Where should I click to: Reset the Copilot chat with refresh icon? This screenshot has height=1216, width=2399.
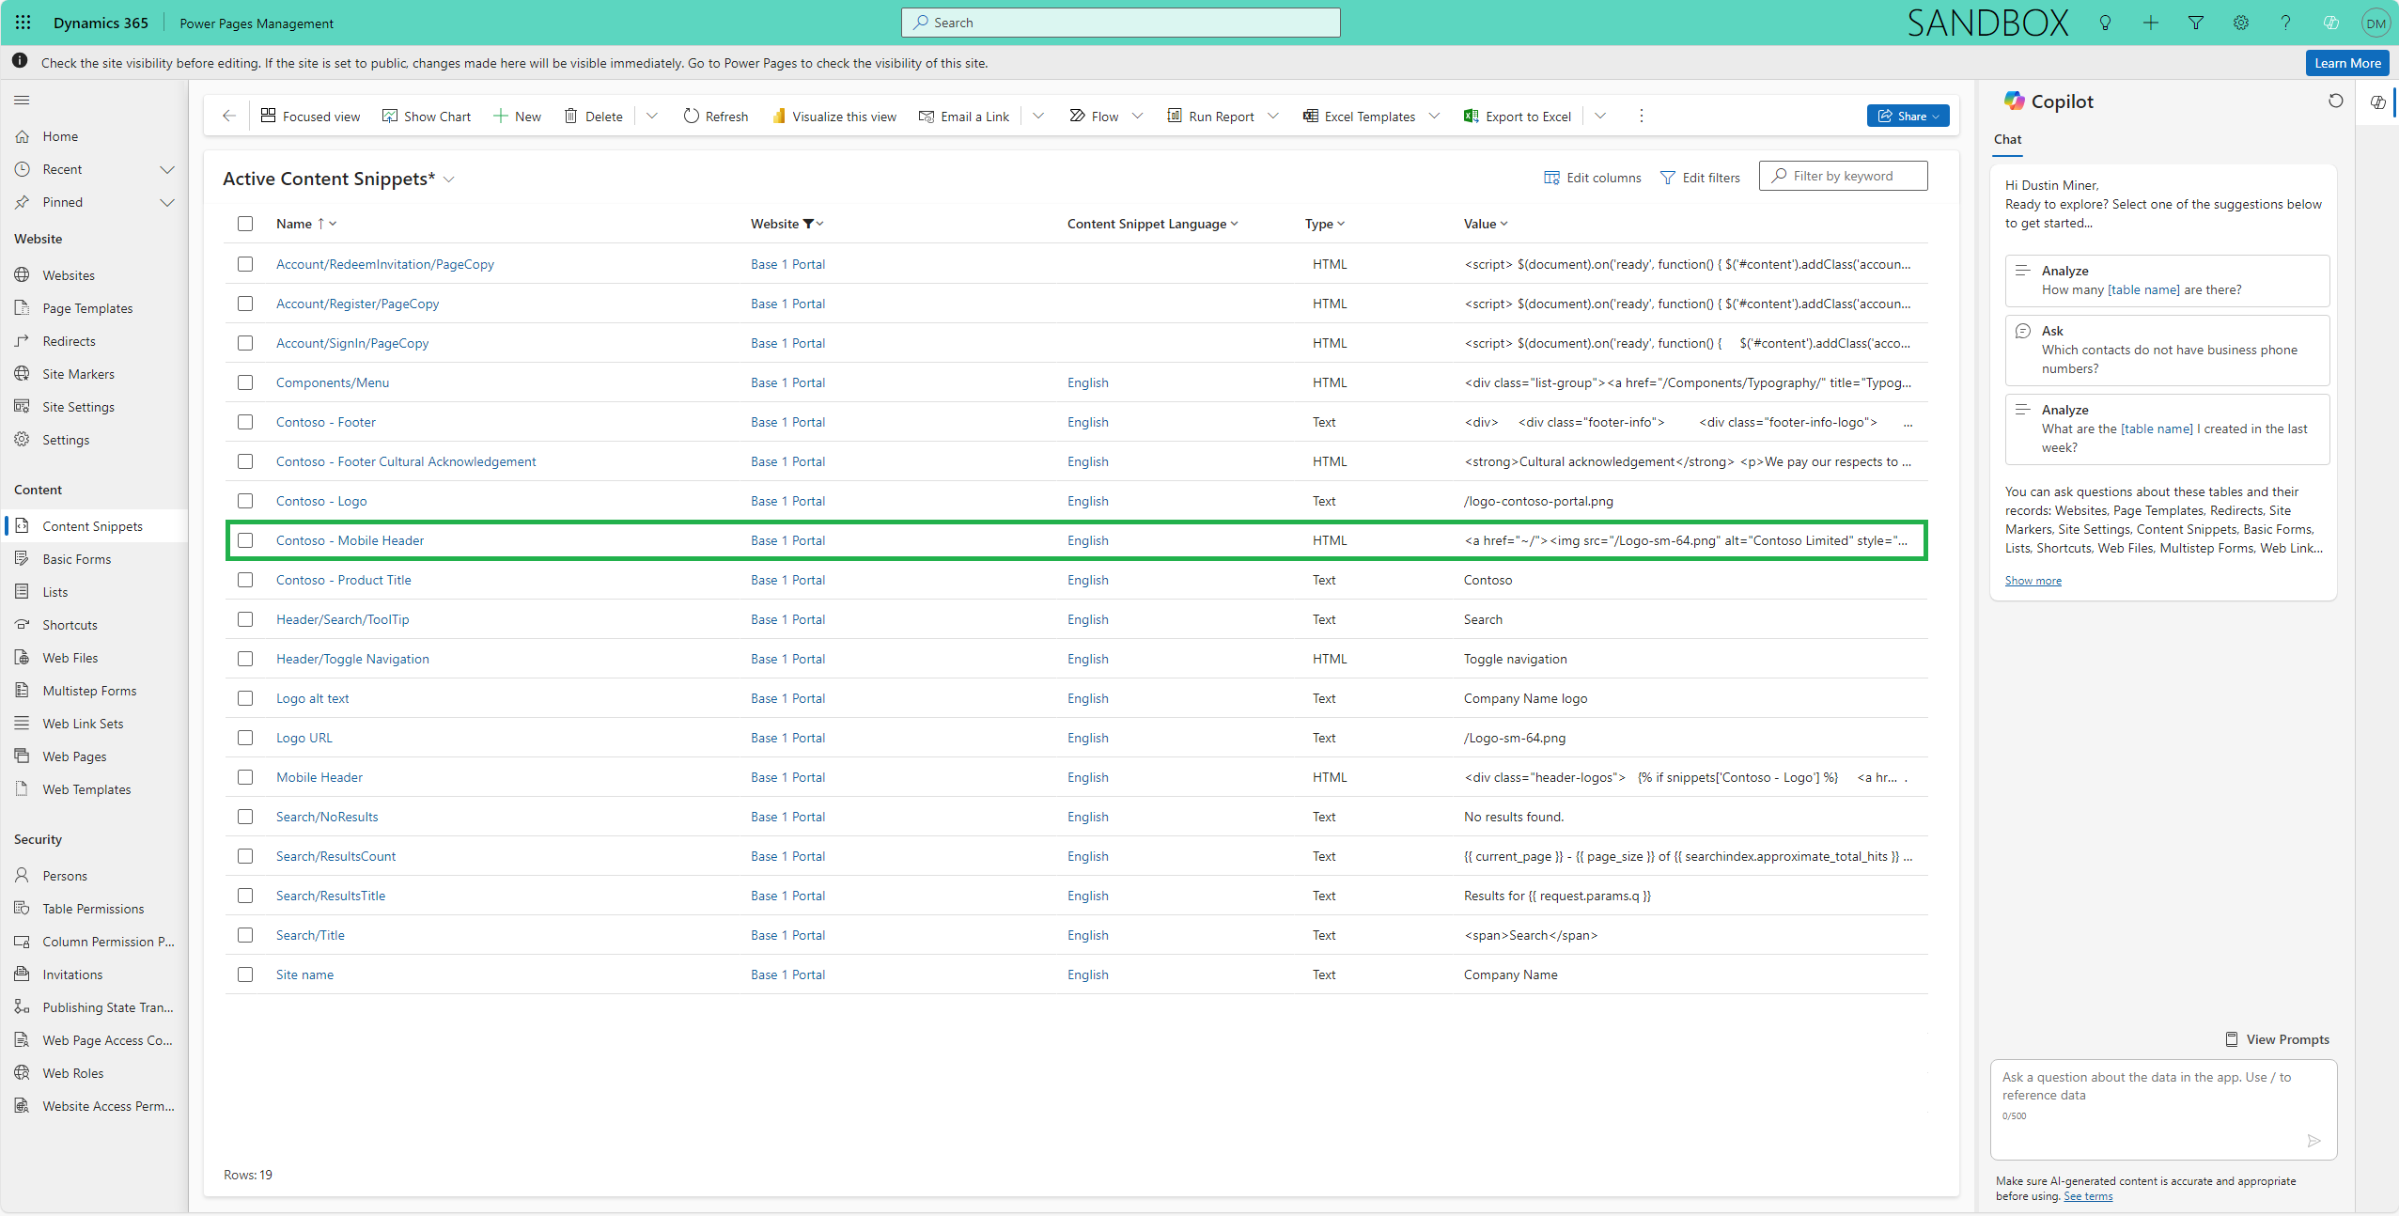[x=2335, y=101]
